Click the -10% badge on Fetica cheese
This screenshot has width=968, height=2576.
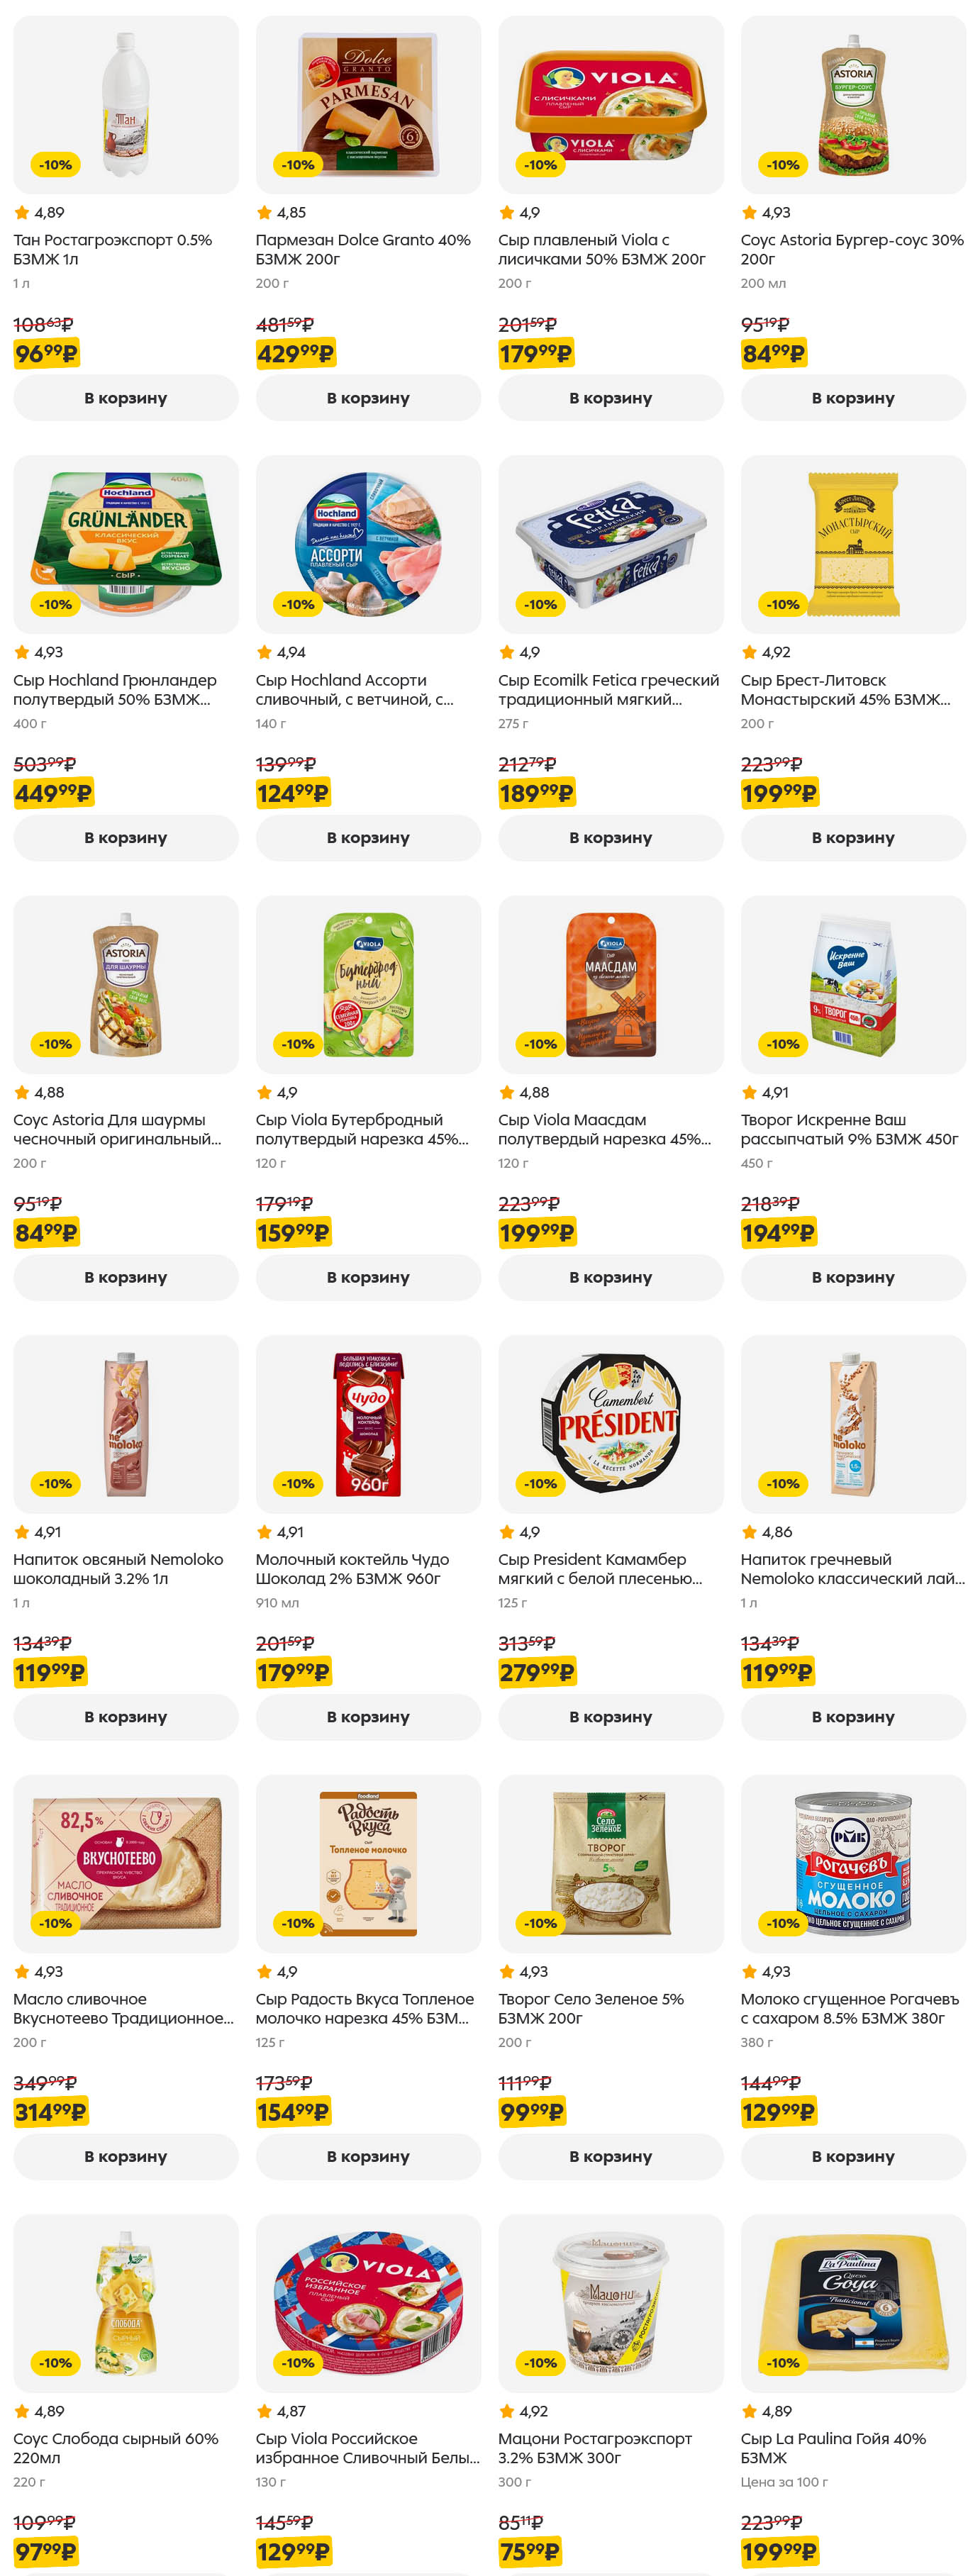(541, 604)
